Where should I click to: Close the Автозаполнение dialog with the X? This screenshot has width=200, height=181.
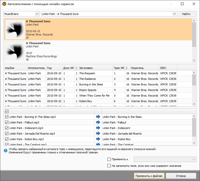(194, 4)
